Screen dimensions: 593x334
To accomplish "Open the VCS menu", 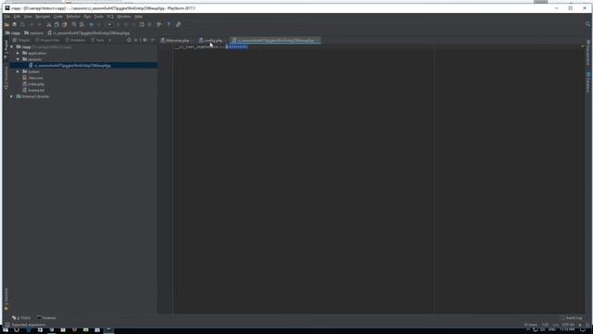I will click(x=110, y=17).
